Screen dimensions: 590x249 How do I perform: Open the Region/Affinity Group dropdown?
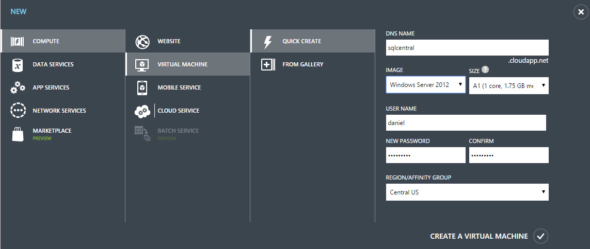click(467, 192)
